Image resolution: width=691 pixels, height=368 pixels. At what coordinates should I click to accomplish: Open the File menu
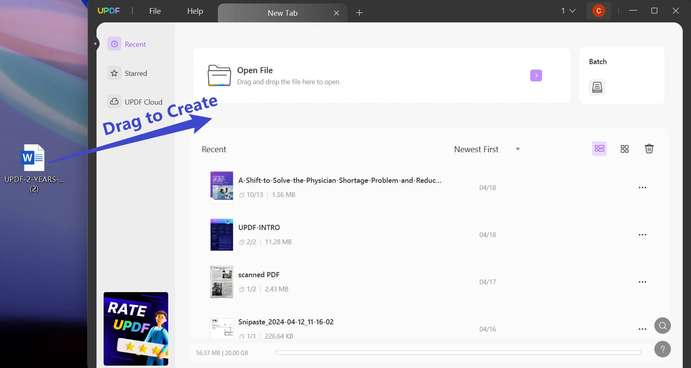click(154, 11)
